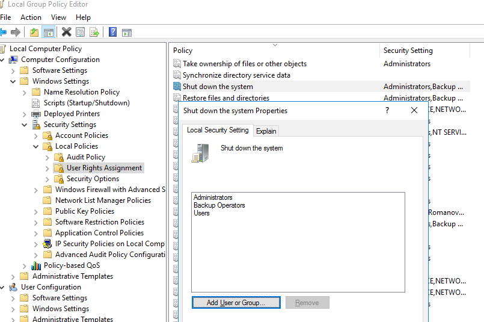
Task: Select Administrative Templates under Computer Configuration
Action: tap(73, 276)
